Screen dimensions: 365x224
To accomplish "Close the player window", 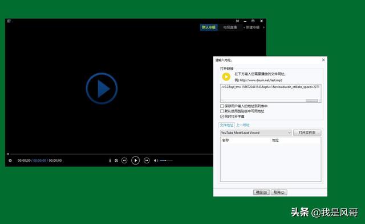I will click(x=261, y=21).
